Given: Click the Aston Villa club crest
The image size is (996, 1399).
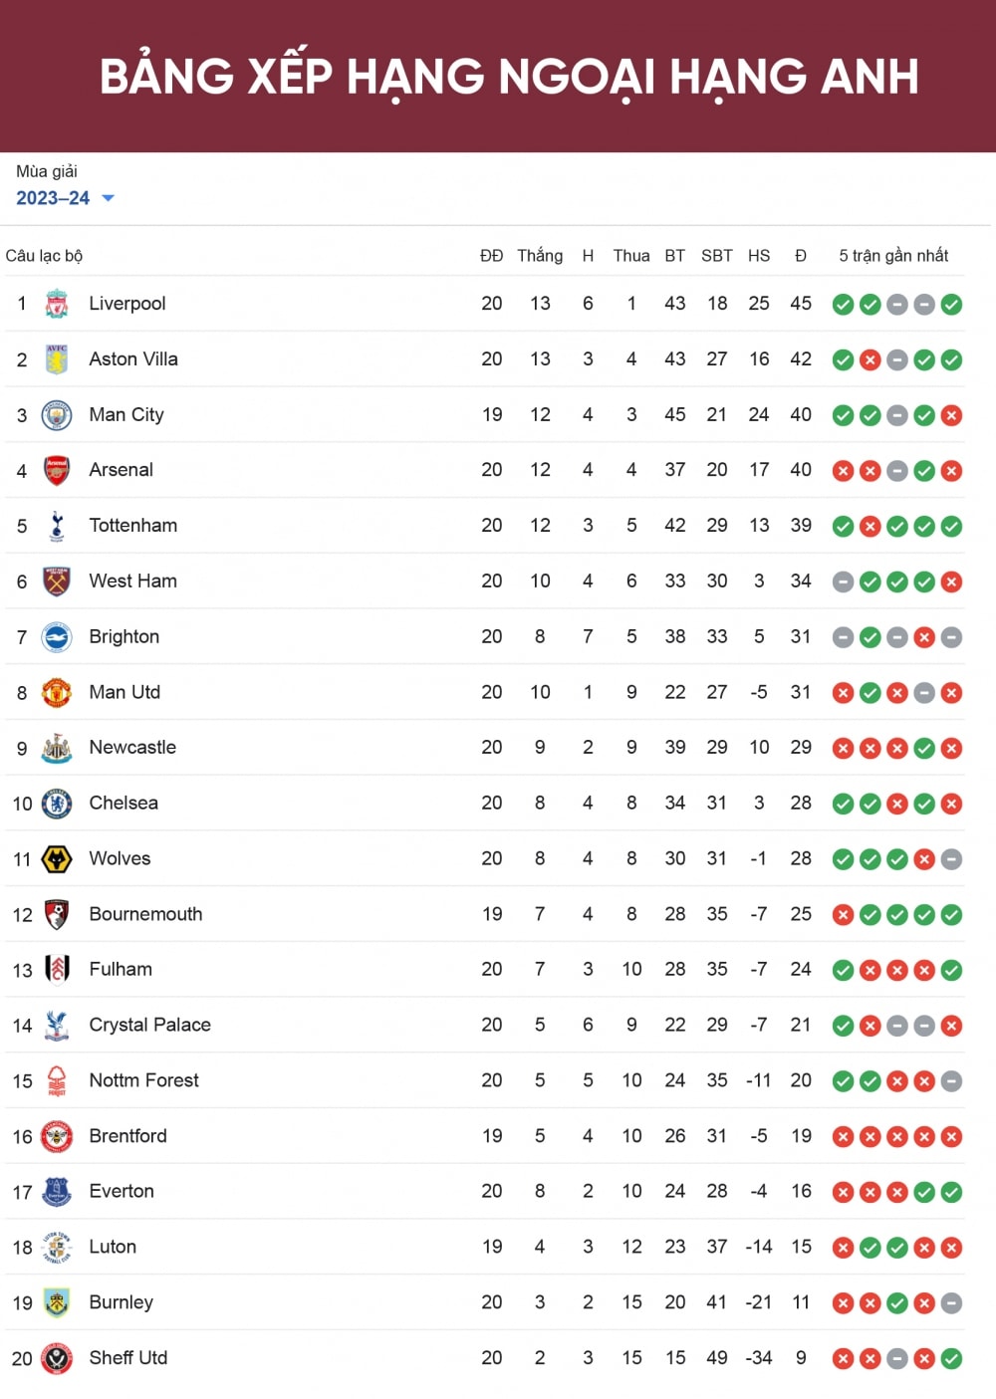Looking at the screenshot, I should coord(57,359).
